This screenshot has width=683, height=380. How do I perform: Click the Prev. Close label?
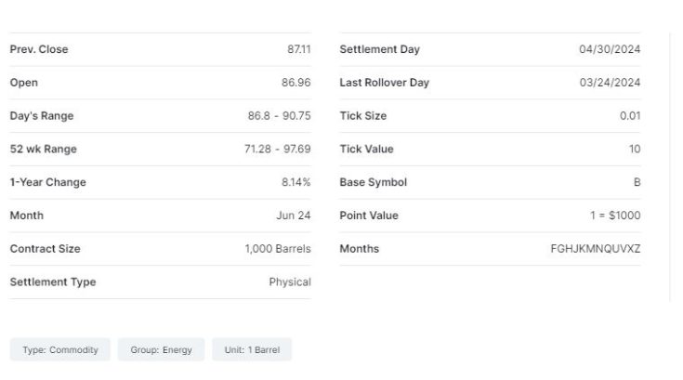(39, 49)
